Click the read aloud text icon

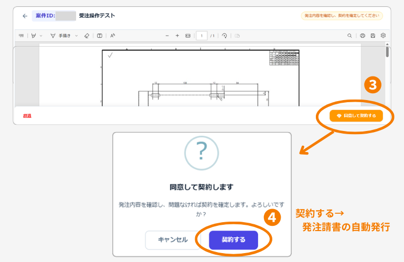pos(113,36)
